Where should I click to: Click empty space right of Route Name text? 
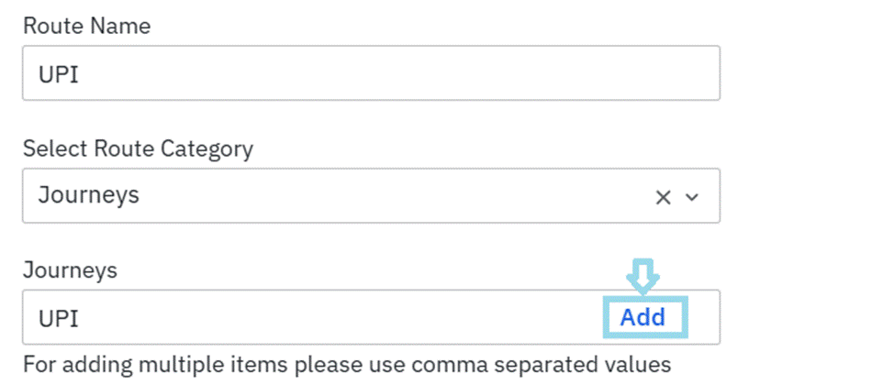pyautogui.click(x=413, y=73)
